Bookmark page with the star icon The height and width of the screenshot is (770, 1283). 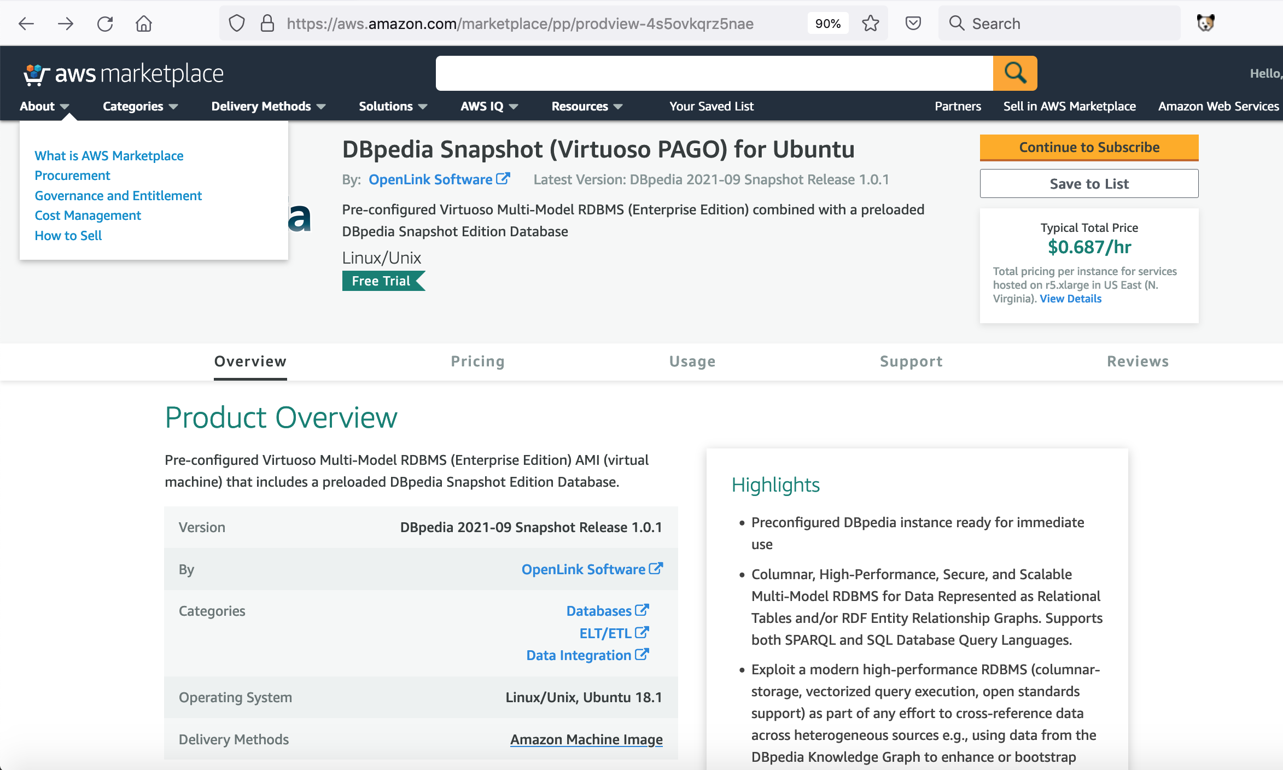(x=870, y=24)
